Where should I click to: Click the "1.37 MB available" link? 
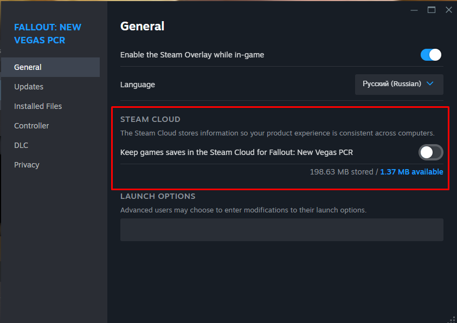tap(411, 172)
